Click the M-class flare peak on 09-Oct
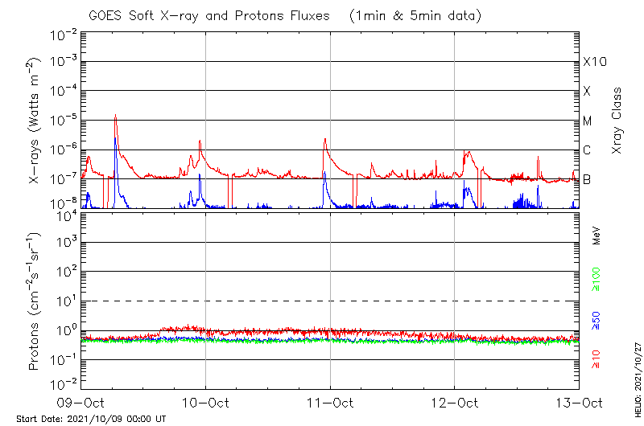Screen dimensions: 644x426 tap(115, 116)
